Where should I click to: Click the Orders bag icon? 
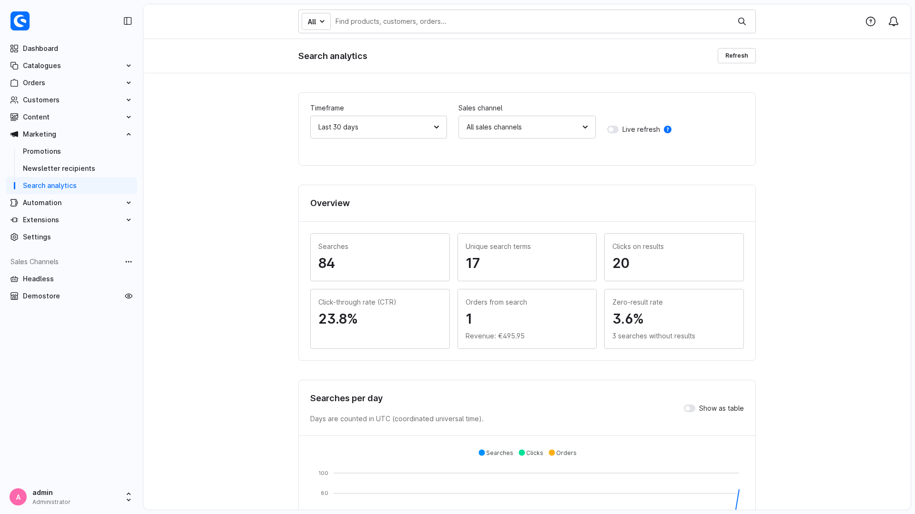tap(14, 83)
